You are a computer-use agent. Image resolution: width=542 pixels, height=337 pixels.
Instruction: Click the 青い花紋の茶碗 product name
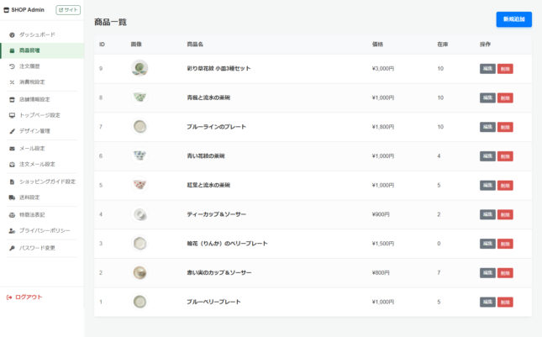click(206, 155)
